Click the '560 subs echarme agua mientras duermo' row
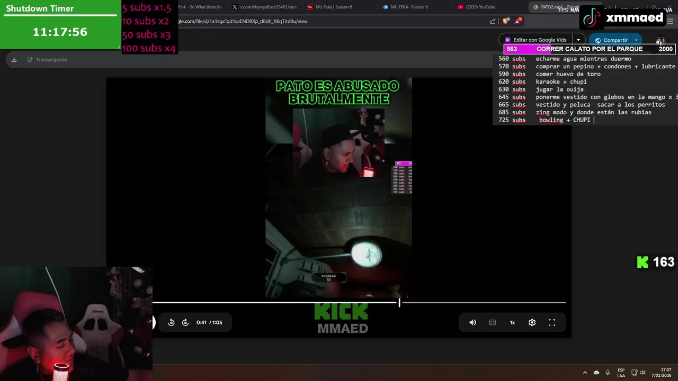The width and height of the screenshot is (678, 381). [565, 59]
